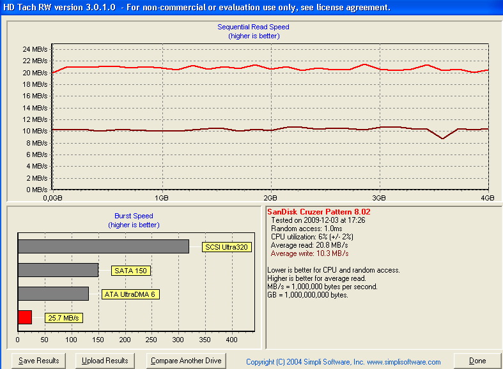Select 'Average write: 10.3 MB/s' text
503x369 pixels.
coord(309,253)
